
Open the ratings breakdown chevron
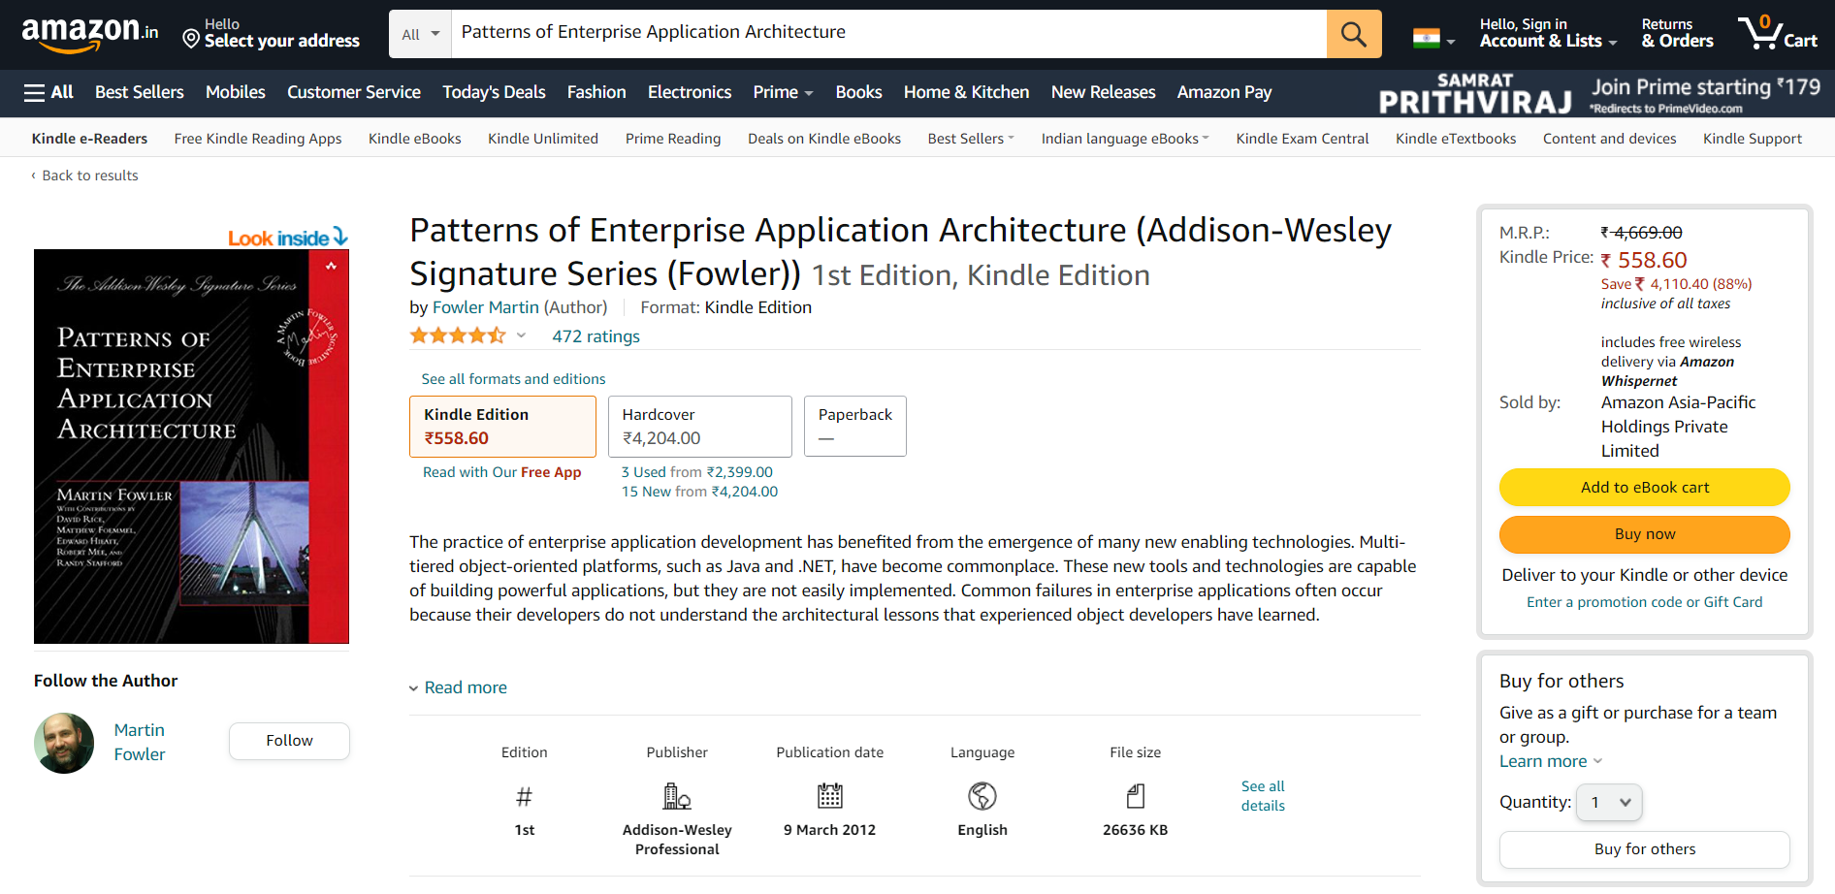pos(521,335)
